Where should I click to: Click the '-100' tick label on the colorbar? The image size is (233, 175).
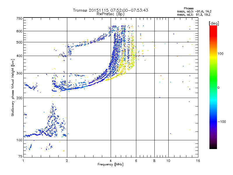222,122
